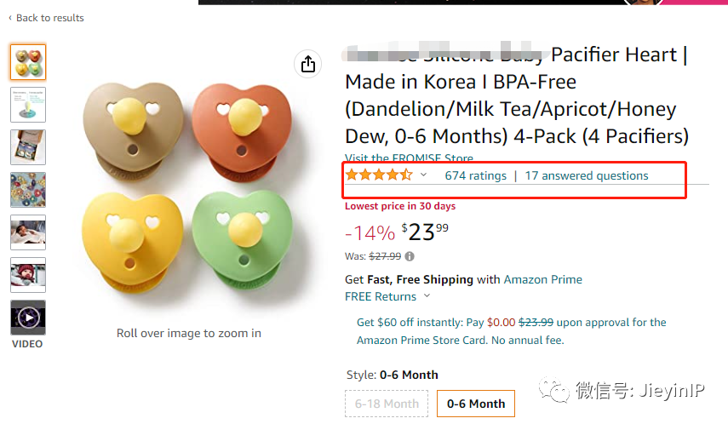Viewport: 728px width, 424px height.
Task: Select the first four-pacifier thumbnail
Action: pos(28,62)
